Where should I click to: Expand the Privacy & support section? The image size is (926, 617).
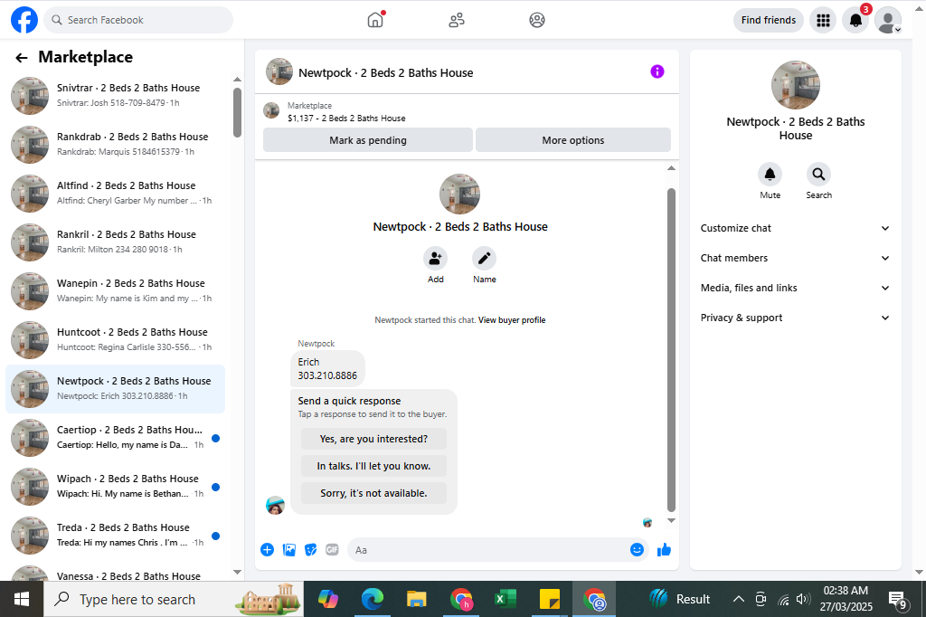(x=795, y=318)
